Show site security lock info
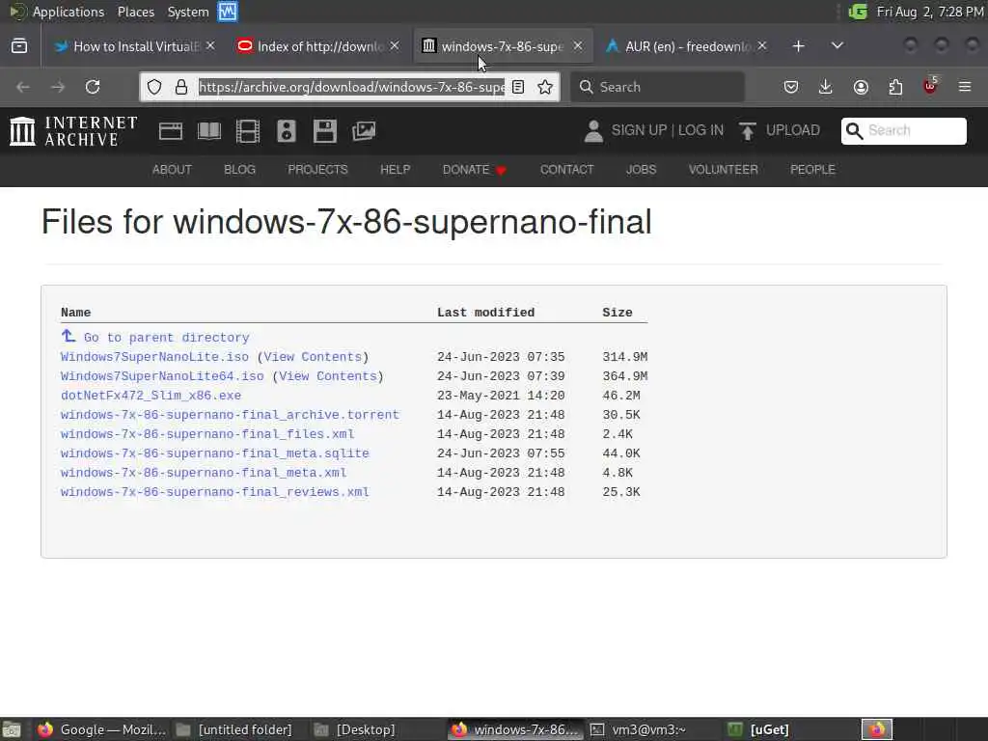The image size is (988, 741). click(x=181, y=87)
